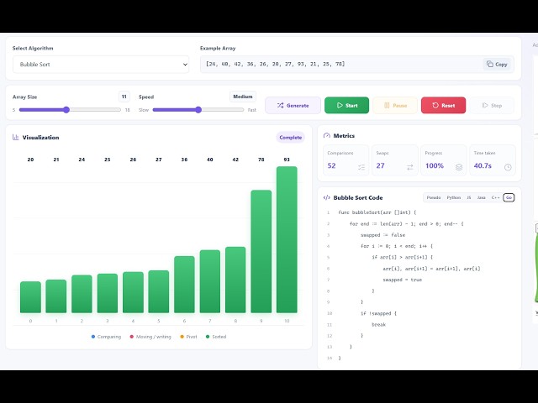Click the Medium speed label badge

243,97
